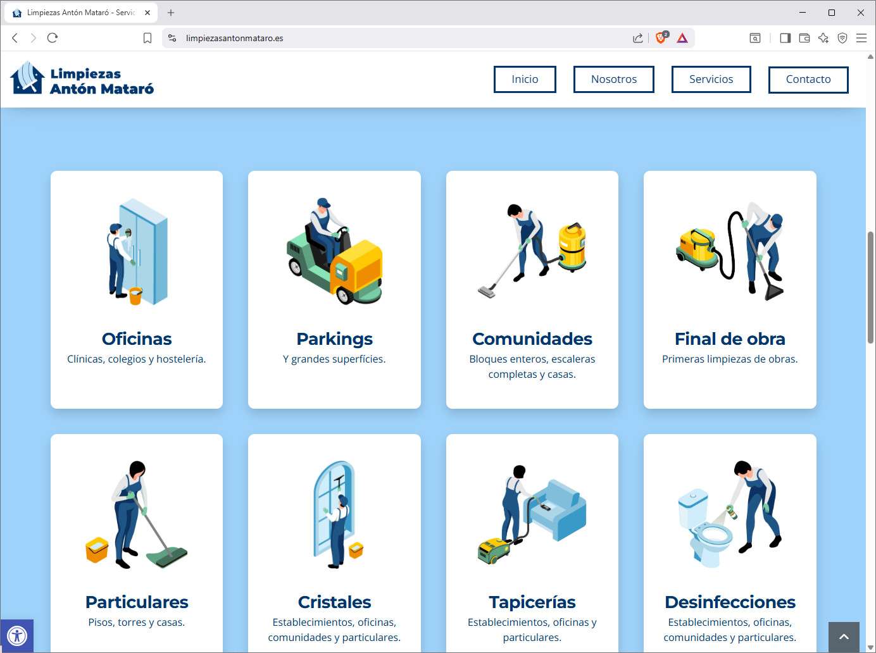Bookmark this page with the bookmark icon
The width and height of the screenshot is (876, 653).
(x=147, y=38)
